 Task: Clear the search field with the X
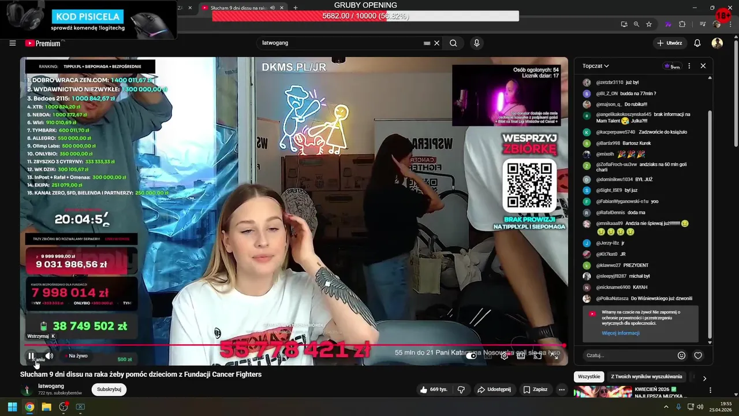point(437,43)
